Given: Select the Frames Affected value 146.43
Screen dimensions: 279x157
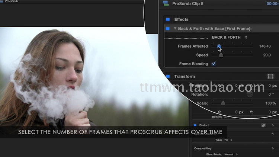Looking at the screenshot, I should coord(265,46).
